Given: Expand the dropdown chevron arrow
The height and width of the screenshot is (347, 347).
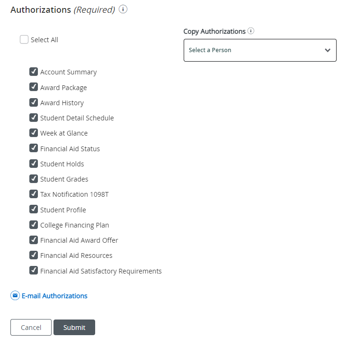Looking at the screenshot, I should click(328, 50).
